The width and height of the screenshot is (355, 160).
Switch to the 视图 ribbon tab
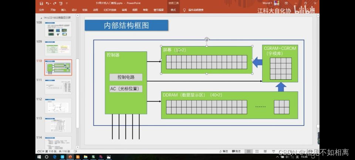click(135, 10)
